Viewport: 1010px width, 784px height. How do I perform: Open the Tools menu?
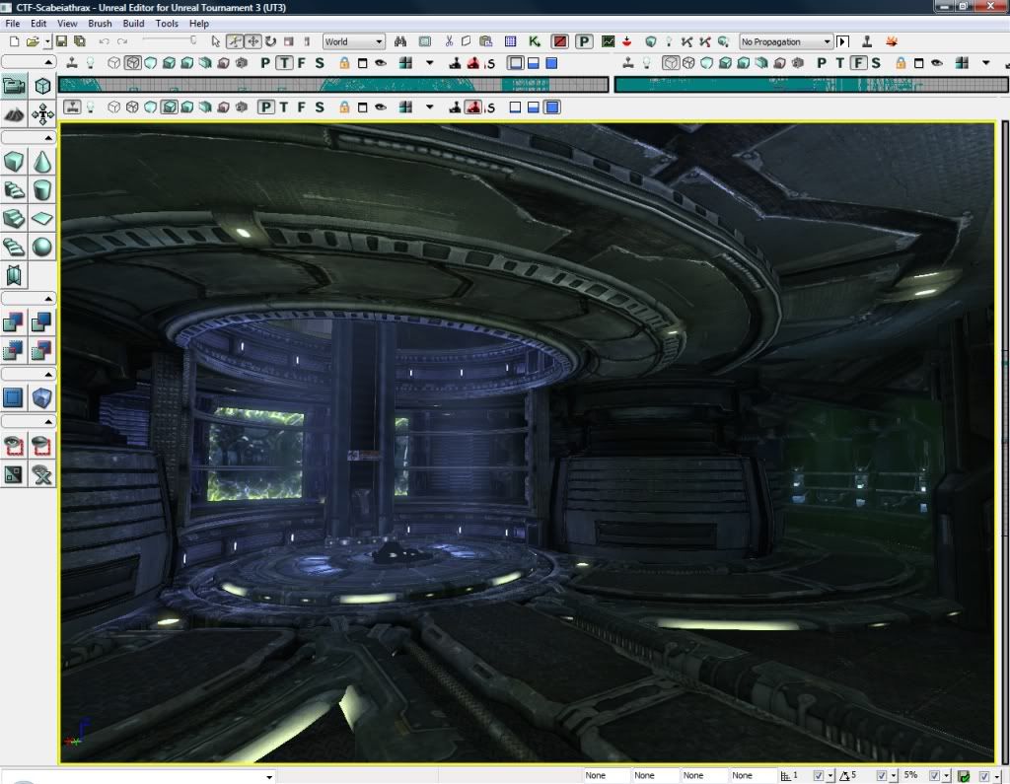167,24
